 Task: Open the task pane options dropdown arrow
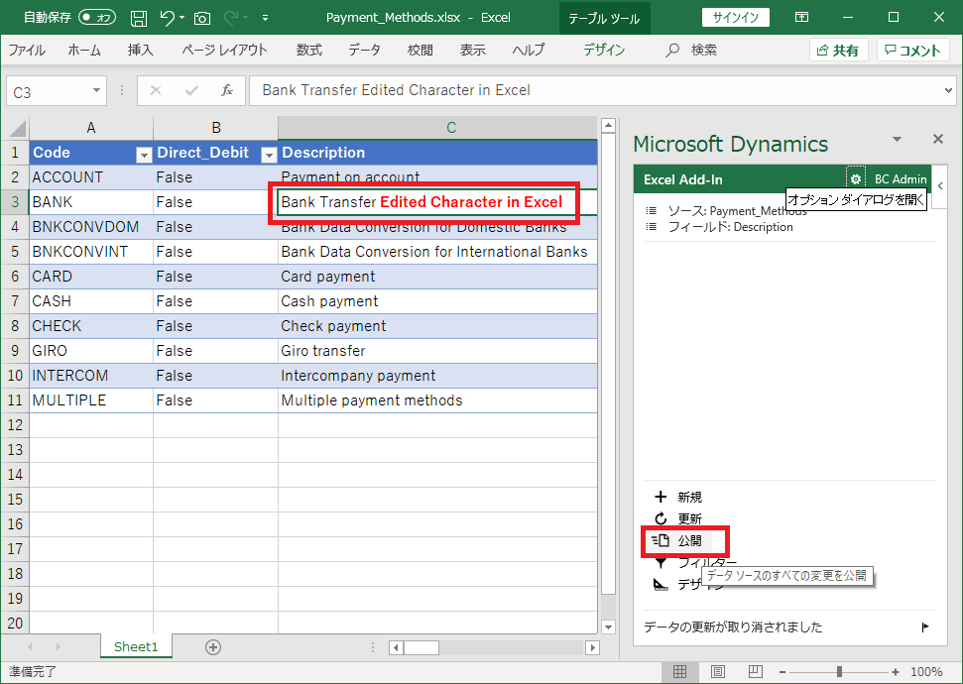pyautogui.click(x=898, y=139)
